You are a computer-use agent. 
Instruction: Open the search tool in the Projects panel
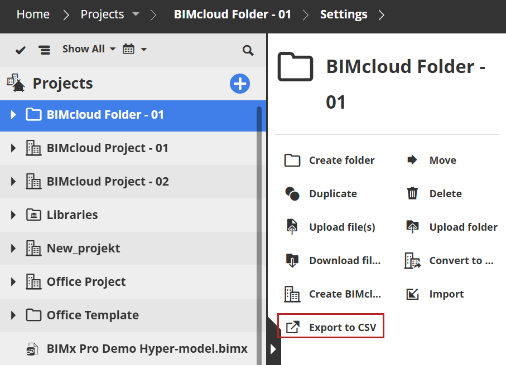248,50
